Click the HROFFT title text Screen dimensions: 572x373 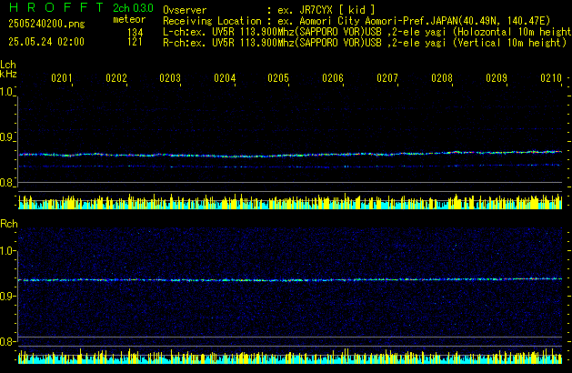tap(56, 7)
